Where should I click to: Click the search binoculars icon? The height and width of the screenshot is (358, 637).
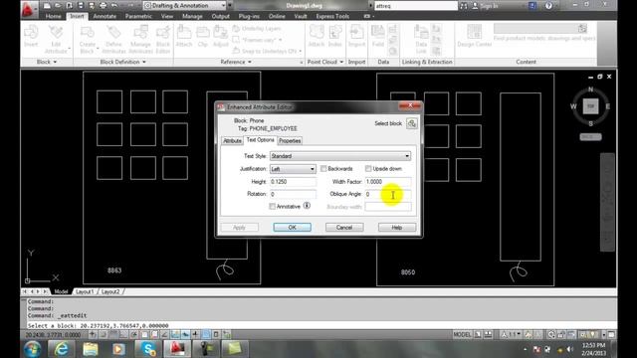(x=464, y=6)
